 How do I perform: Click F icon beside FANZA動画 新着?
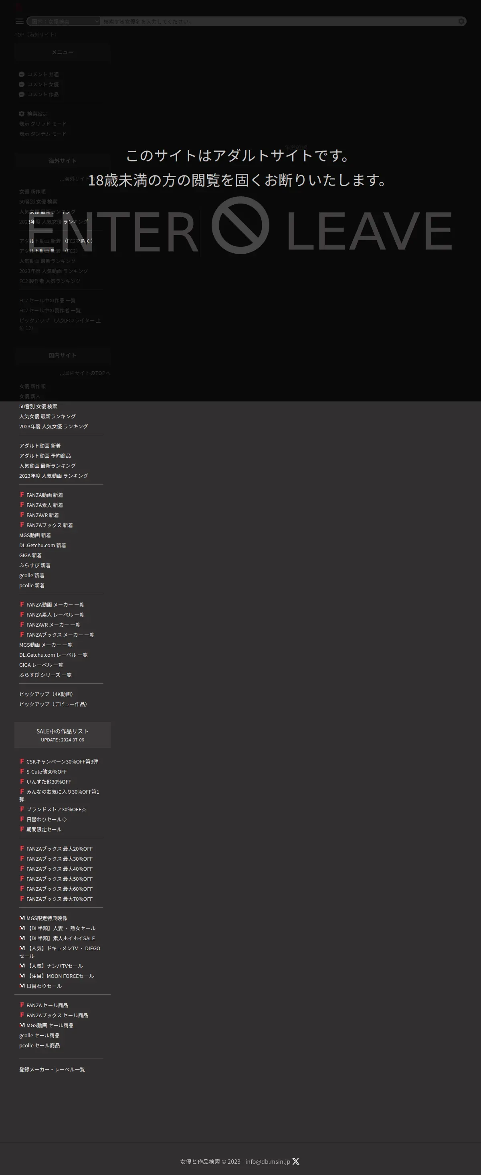tap(22, 495)
